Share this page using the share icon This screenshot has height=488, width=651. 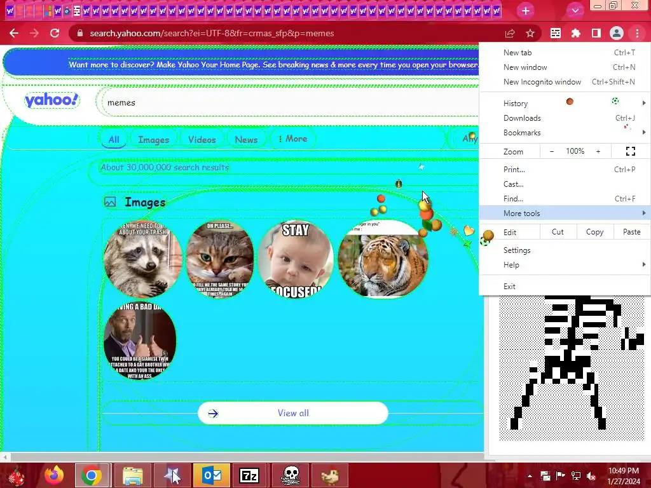pyautogui.click(x=510, y=33)
